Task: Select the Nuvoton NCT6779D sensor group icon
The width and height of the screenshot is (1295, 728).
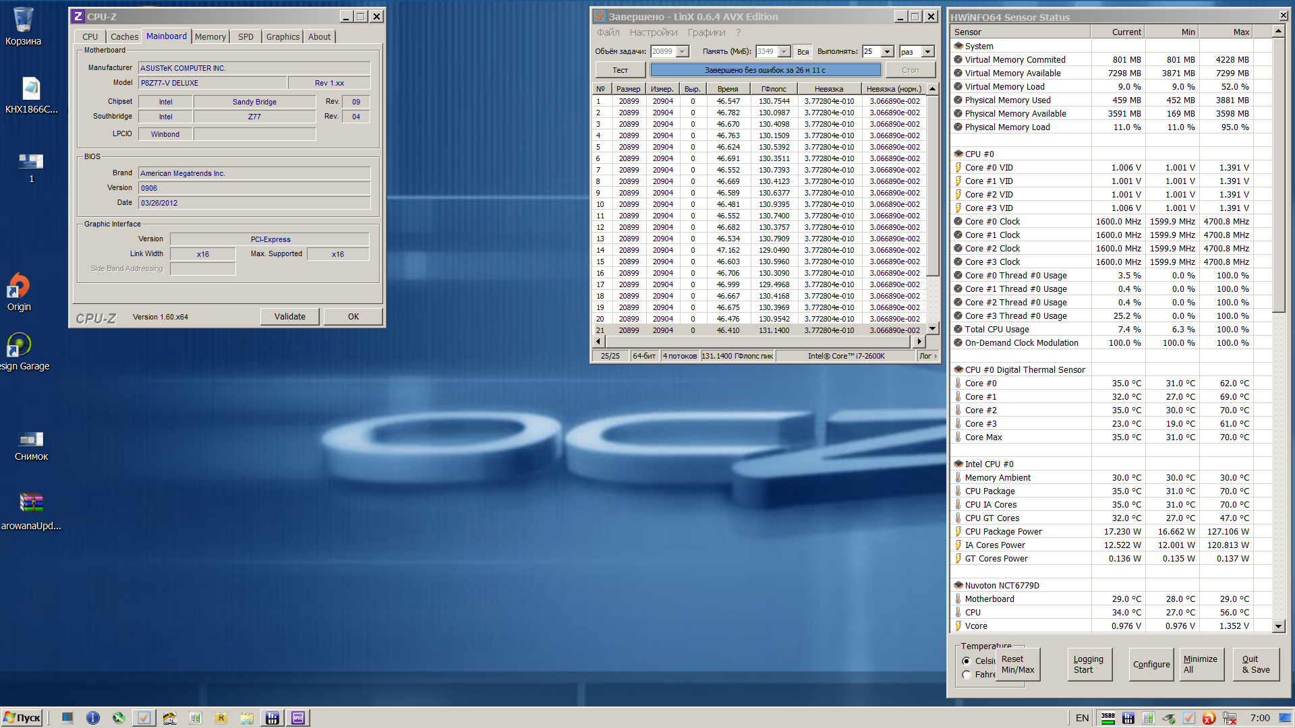Action: click(x=958, y=585)
